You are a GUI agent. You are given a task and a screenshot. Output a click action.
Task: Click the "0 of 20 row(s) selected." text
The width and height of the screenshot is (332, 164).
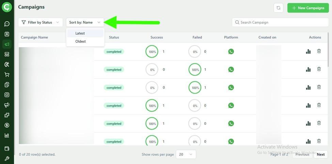37,154
